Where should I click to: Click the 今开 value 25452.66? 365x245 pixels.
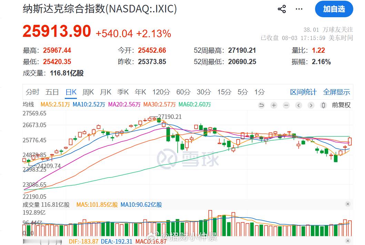click(152, 50)
